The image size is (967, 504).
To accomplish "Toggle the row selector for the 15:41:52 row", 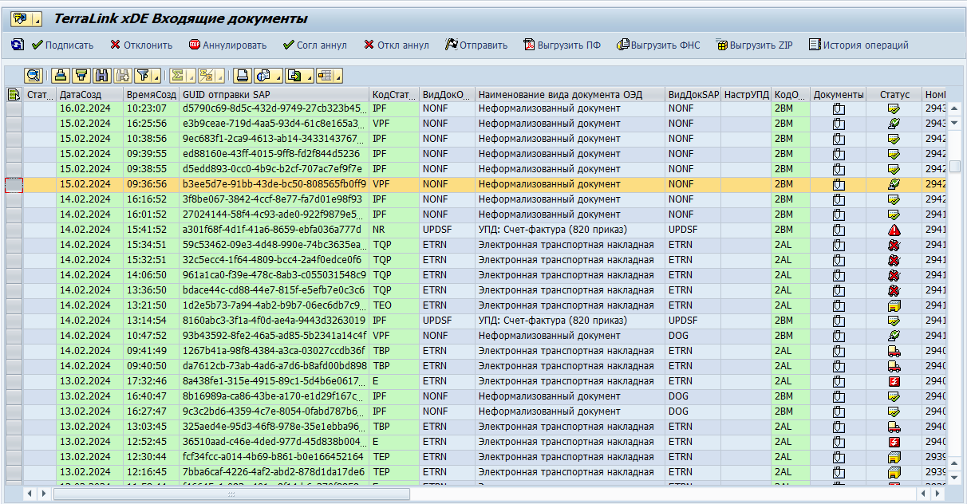I will (x=14, y=230).
